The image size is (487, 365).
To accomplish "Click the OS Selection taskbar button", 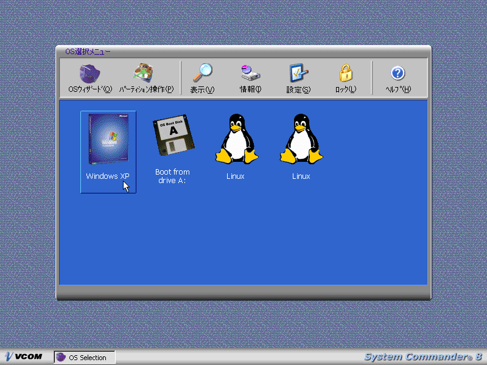I will (85, 357).
